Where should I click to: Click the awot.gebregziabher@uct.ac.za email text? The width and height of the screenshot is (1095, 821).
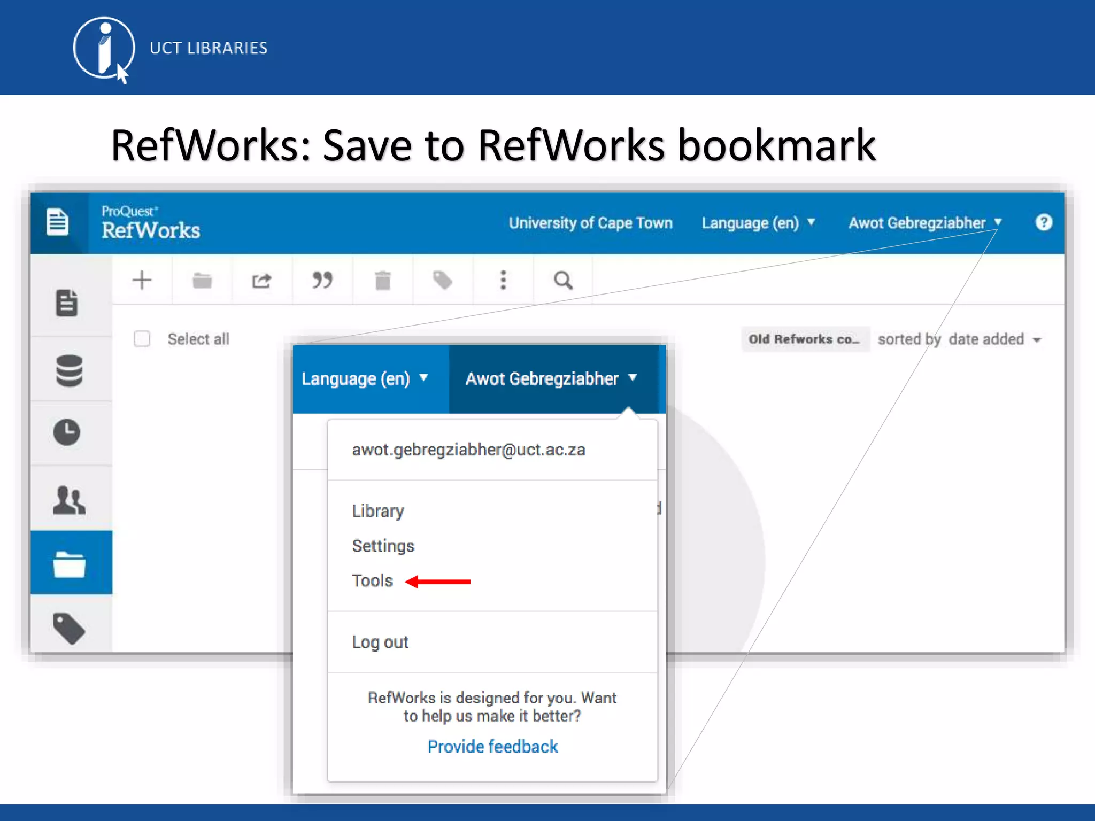(x=468, y=450)
